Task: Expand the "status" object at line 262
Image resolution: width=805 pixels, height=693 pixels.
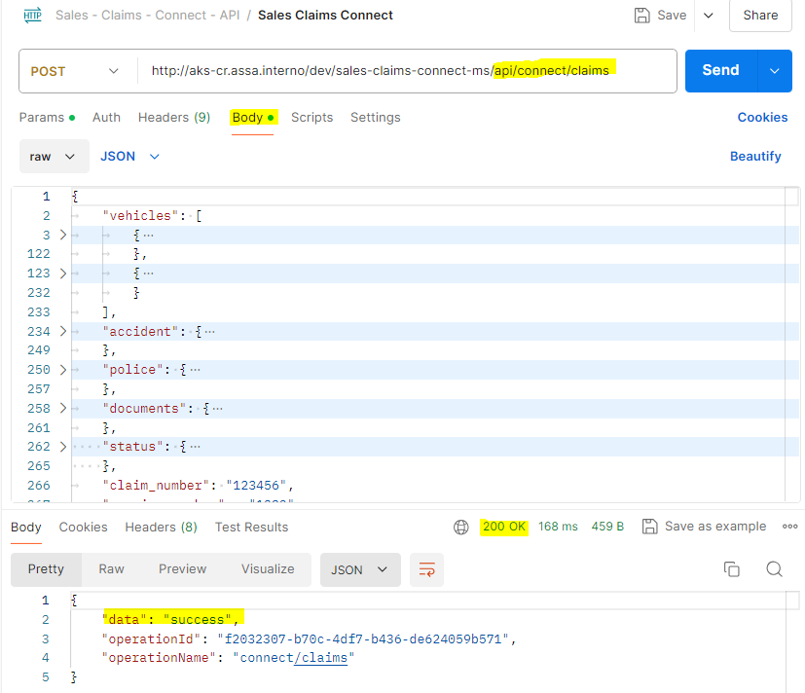Action: [x=63, y=447]
